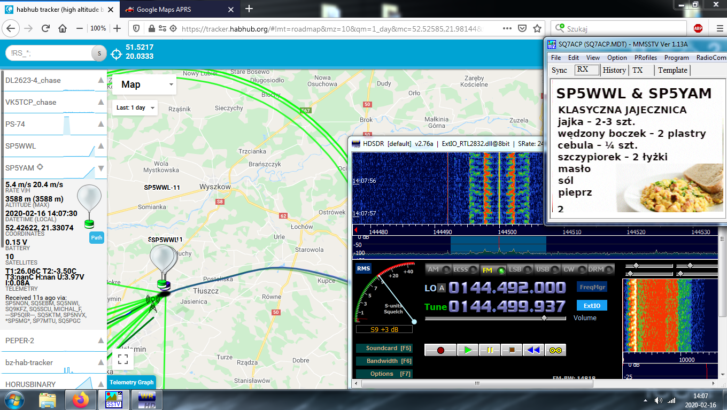The height and width of the screenshot is (410, 727).
Task: Open Firefox from the Windows taskbar
Action: pos(81,399)
